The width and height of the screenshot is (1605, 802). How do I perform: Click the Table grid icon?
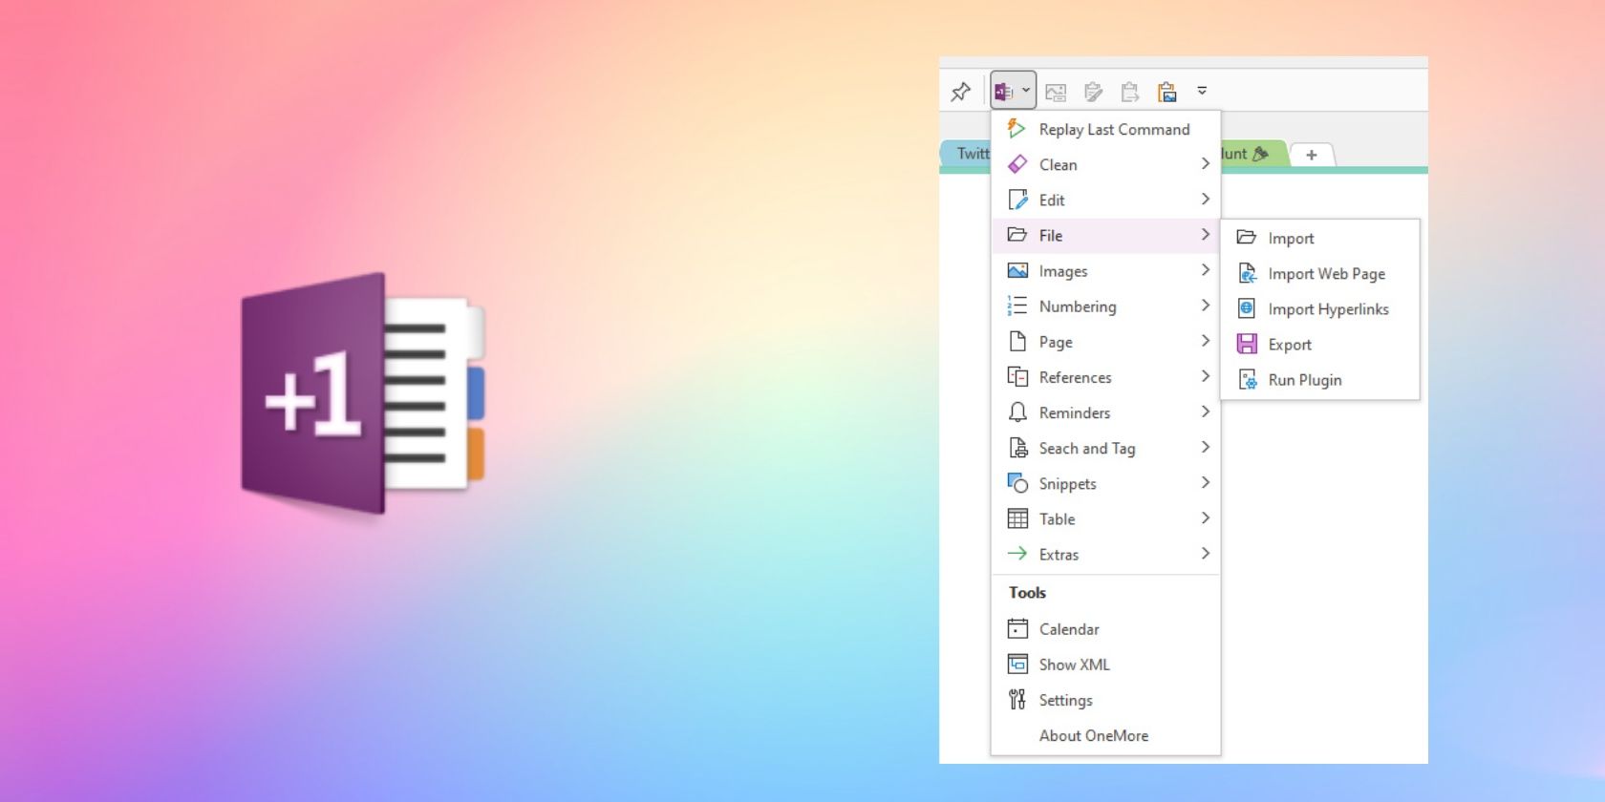coord(1017,518)
